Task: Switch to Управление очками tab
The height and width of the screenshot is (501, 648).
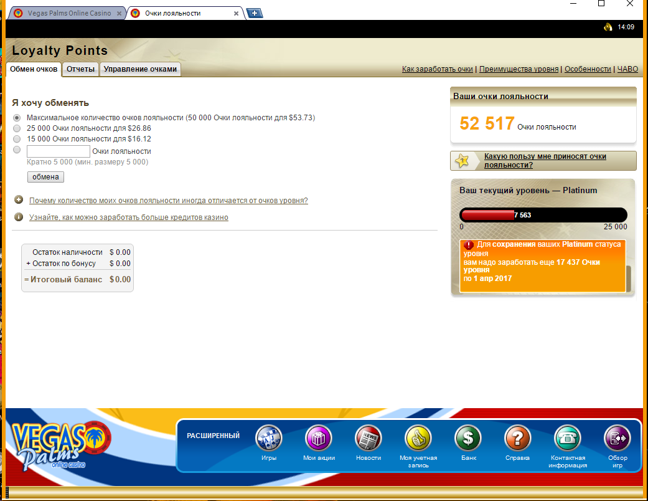Action: [x=140, y=69]
